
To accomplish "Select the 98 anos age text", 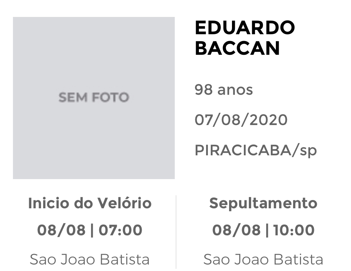I will click(x=224, y=89).
